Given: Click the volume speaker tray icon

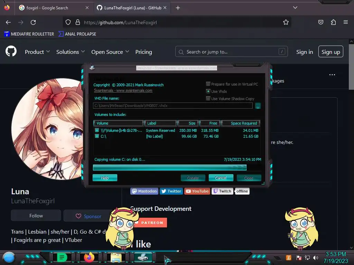Looking at the screenshot, I should [x=315, y=257].
